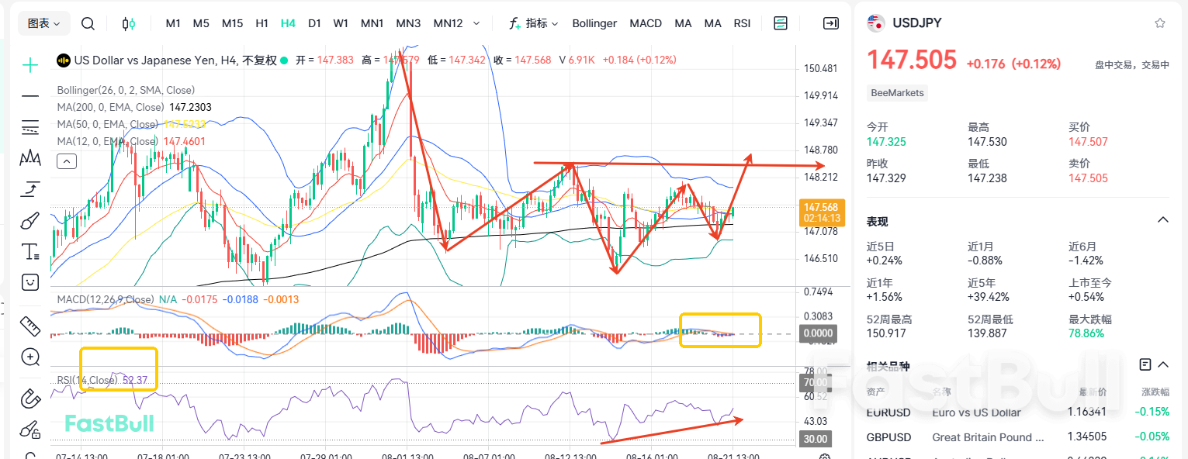Click the 147.568 current price label
The height and width of the screenshot is (459, 1188).
coord(820,208)
